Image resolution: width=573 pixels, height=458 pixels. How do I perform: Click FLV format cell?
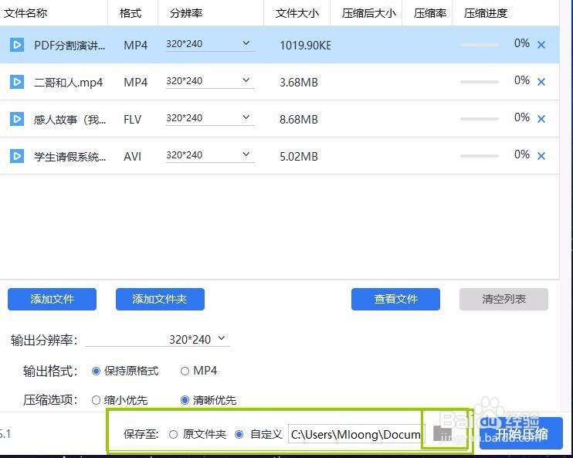tap(132, 120)
